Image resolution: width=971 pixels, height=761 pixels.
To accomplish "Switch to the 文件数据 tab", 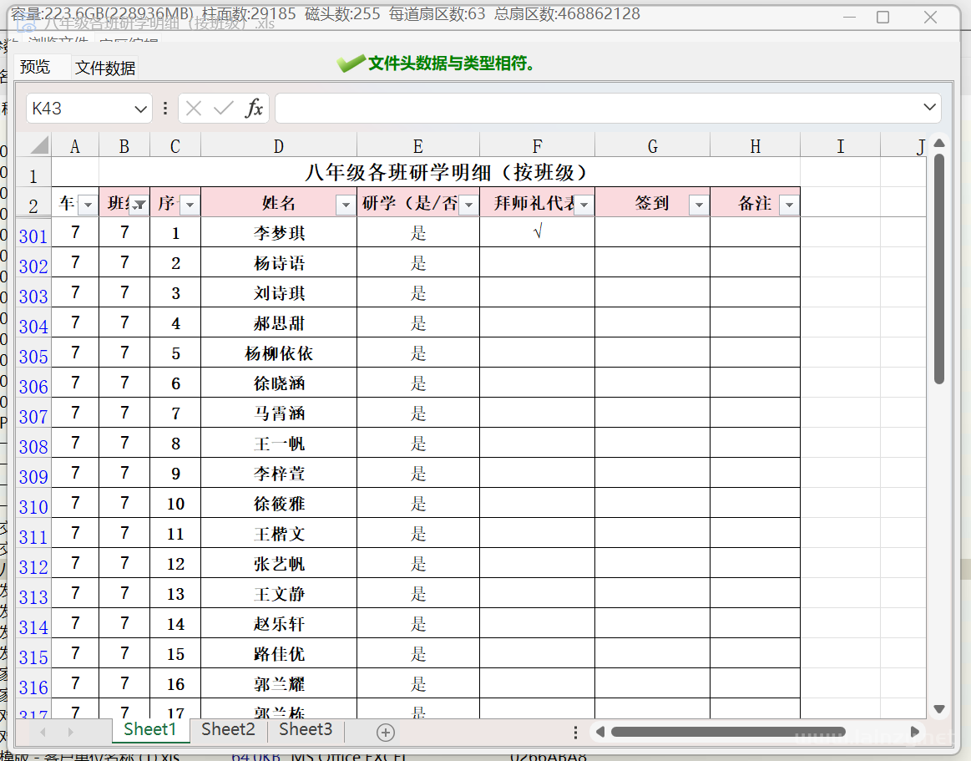I will click(x=105, y=68).
